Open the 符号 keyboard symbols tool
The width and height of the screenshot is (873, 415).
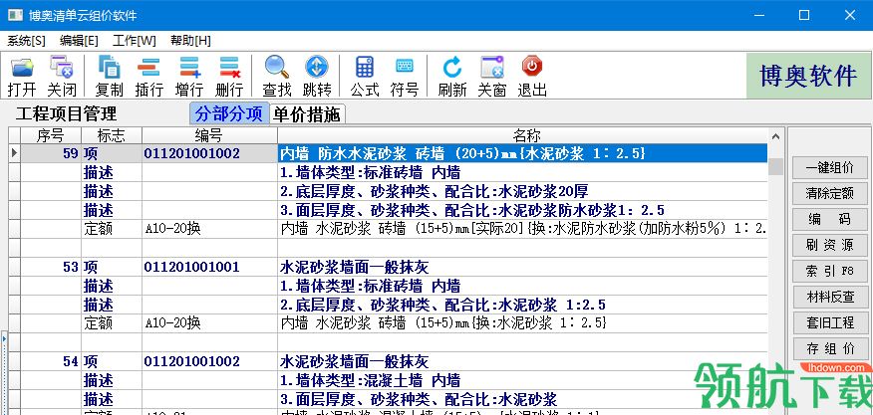405,77
